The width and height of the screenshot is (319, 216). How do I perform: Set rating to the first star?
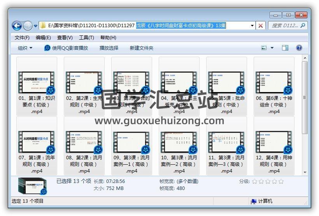(x=254, y=181)
